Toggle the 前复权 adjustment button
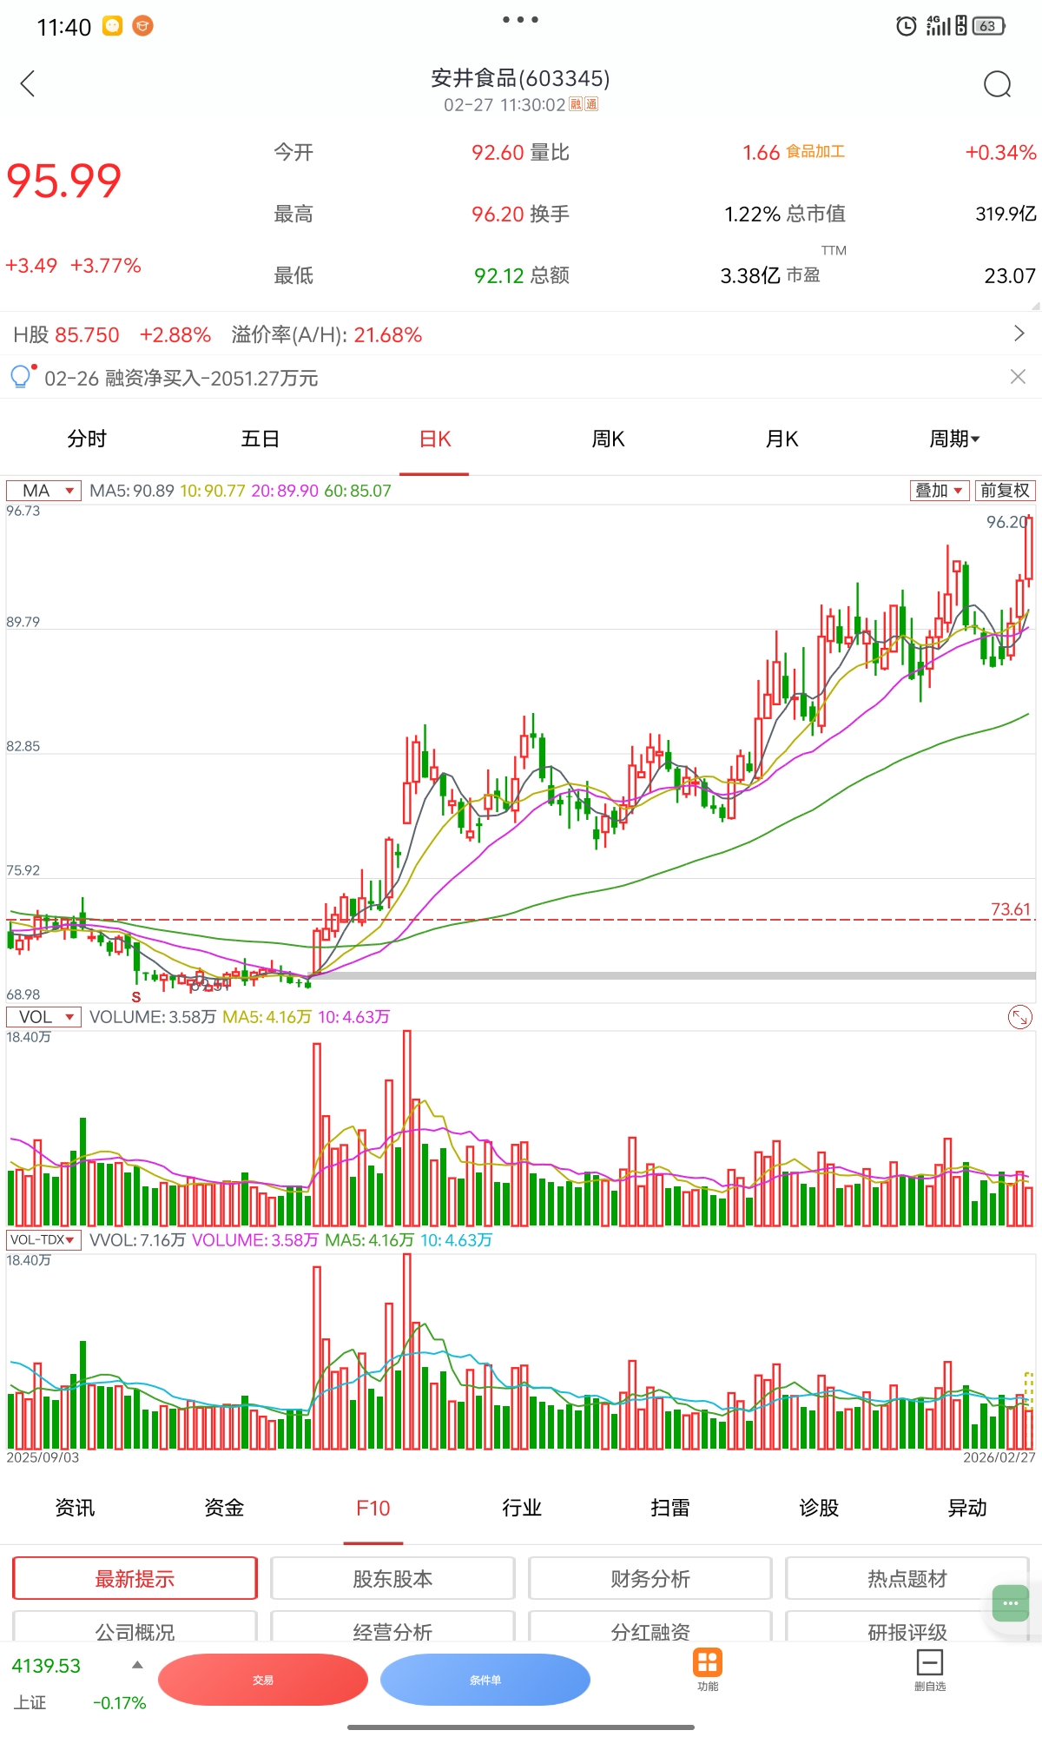 coord(1005,491)
